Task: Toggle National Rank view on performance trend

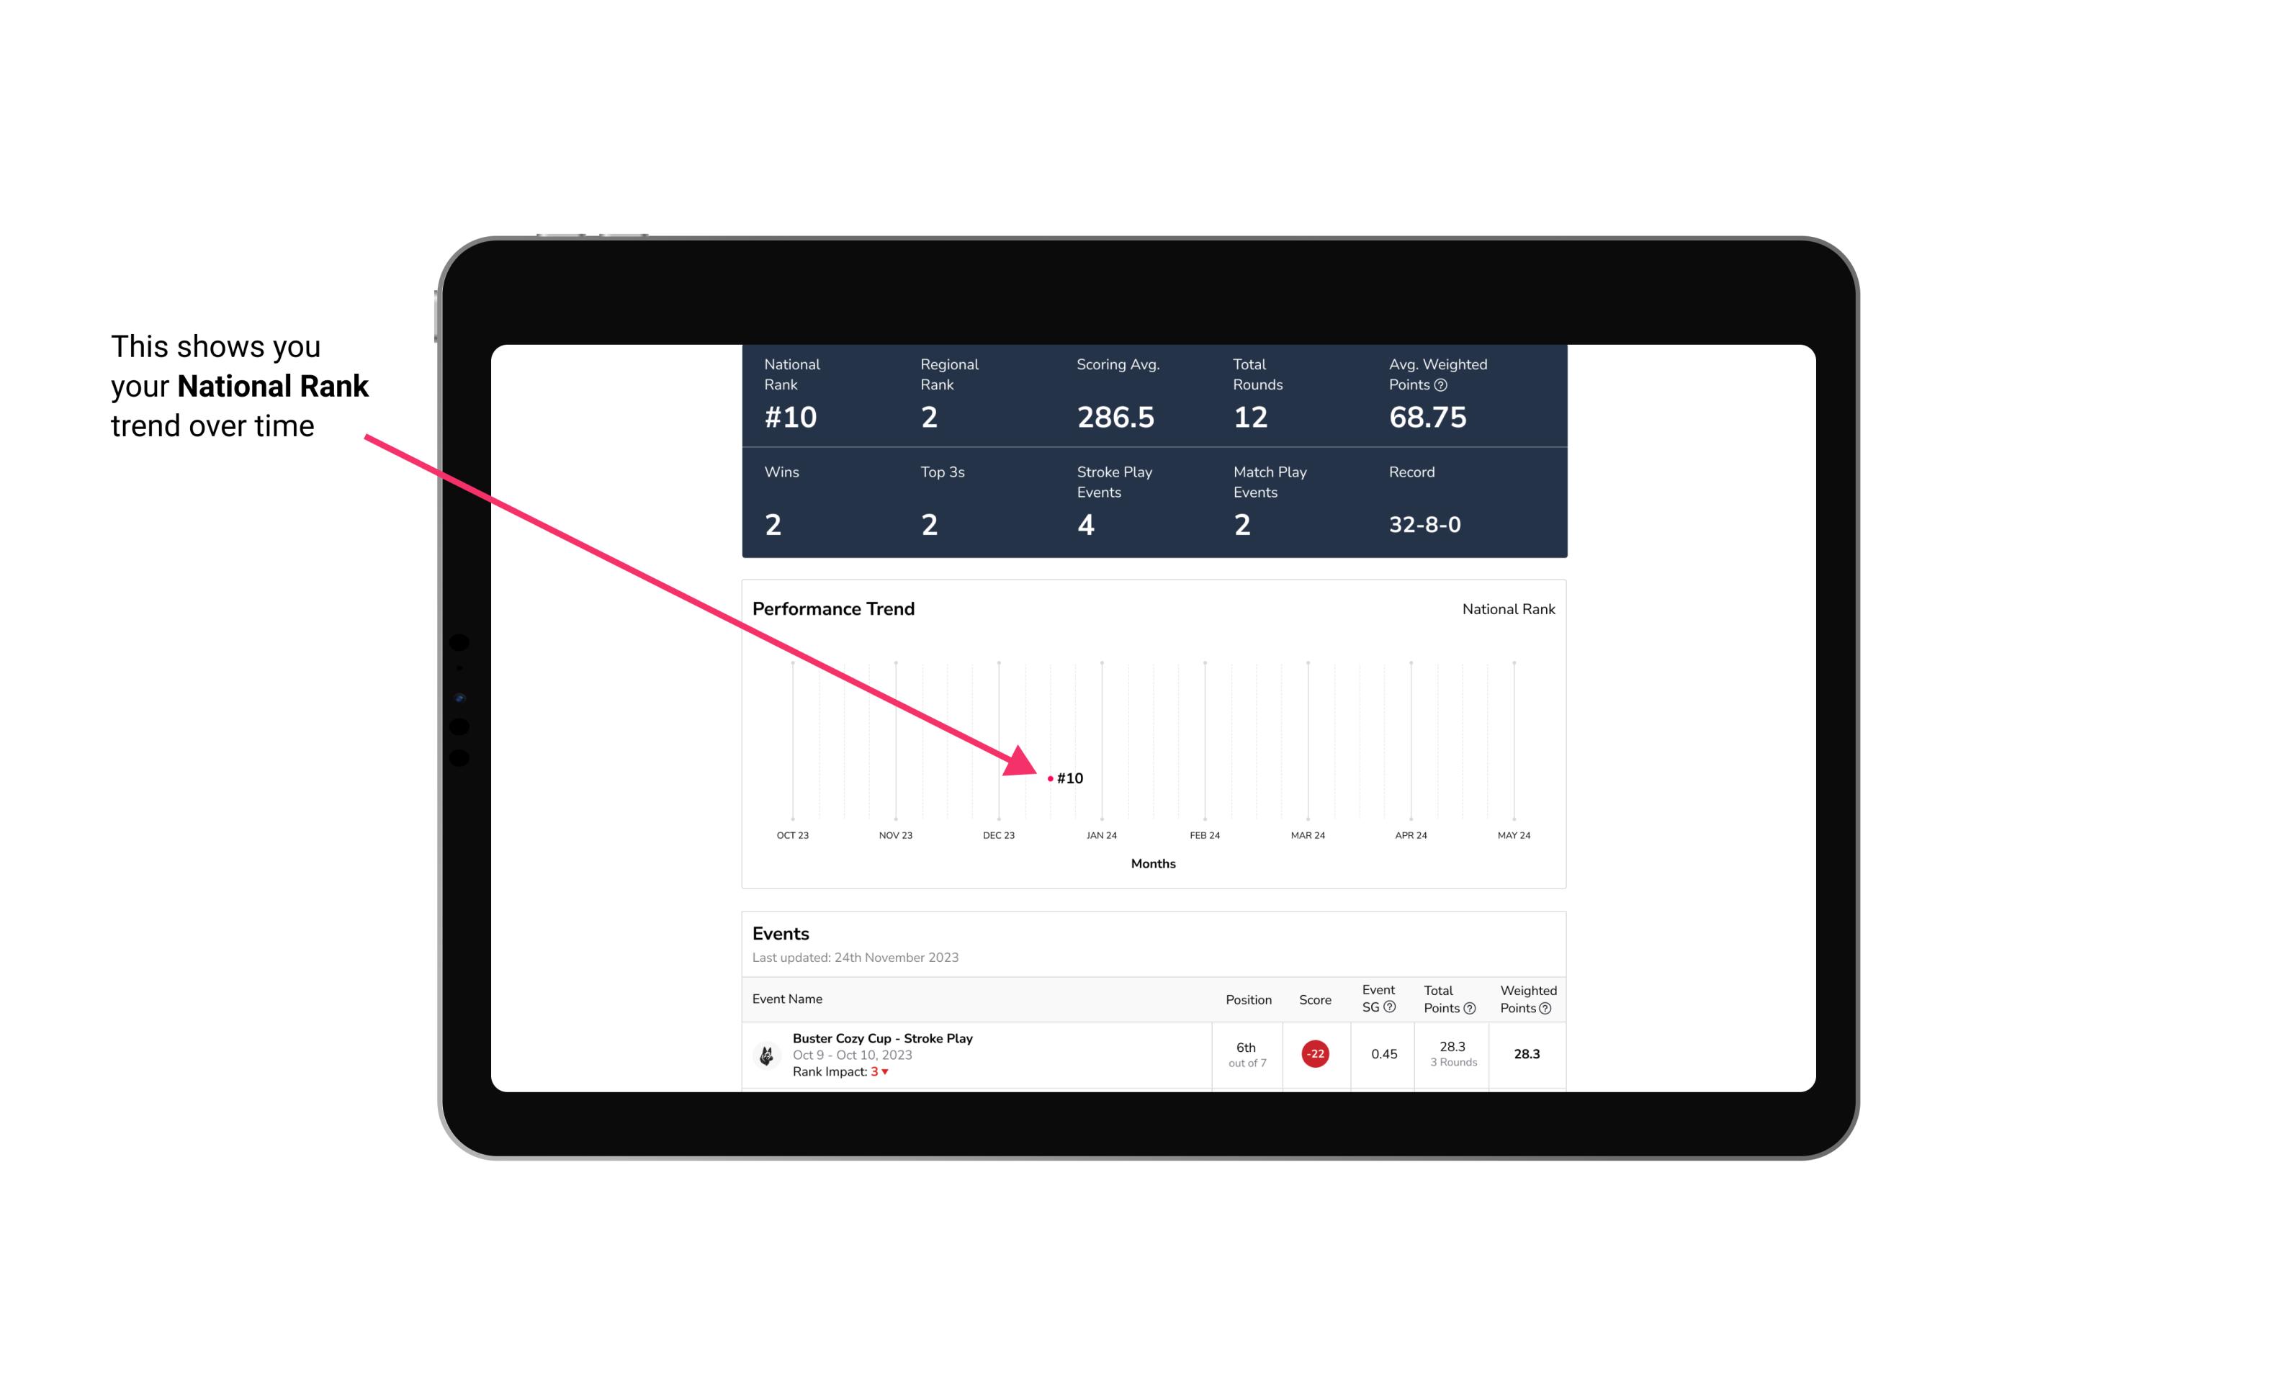Action: [1507, 610]
